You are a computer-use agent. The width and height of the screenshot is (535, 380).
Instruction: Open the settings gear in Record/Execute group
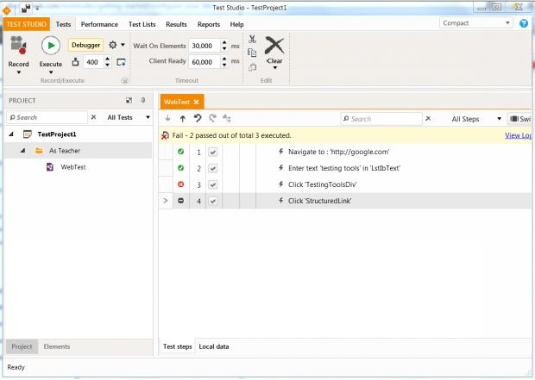tap(112, 45)
